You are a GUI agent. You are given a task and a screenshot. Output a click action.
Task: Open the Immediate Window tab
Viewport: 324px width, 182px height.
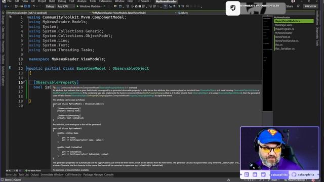(x=52, y=174)
